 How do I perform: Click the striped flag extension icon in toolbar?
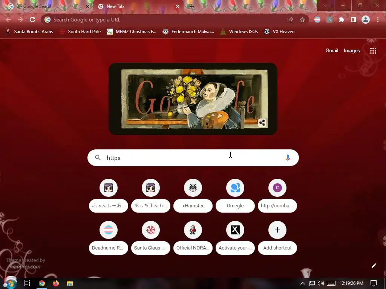tap(317, 20)
